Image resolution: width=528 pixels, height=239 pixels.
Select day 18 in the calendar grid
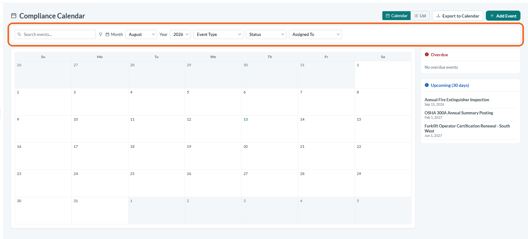click(x=157, y=156)
